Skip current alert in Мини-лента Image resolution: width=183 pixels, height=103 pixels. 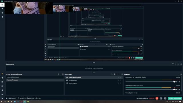[x=178, y=64]
